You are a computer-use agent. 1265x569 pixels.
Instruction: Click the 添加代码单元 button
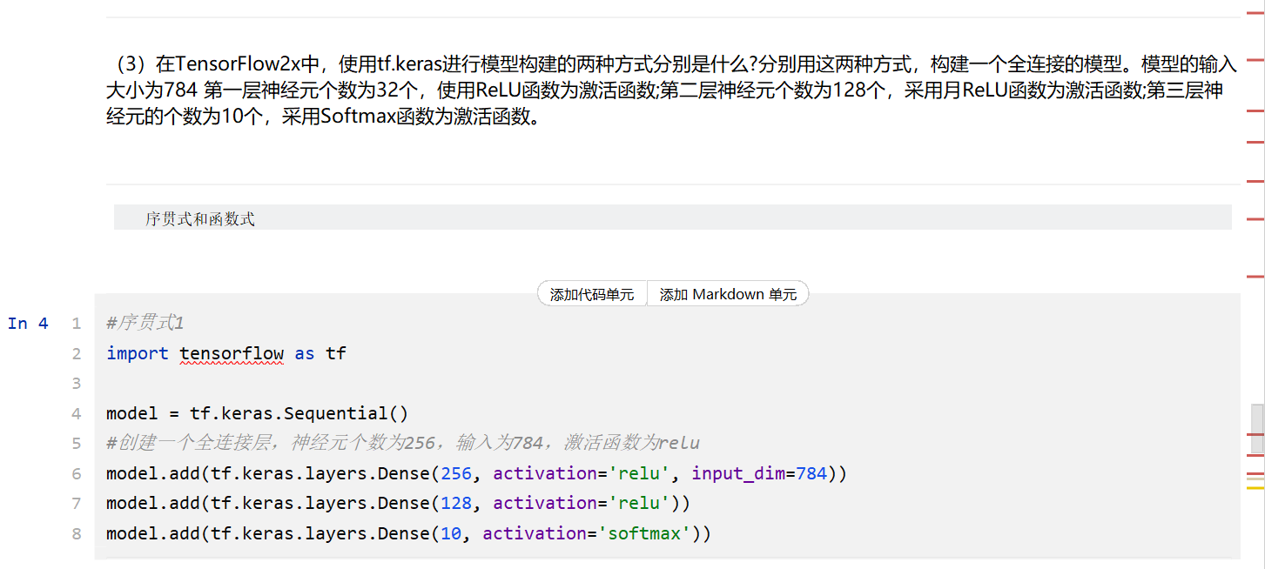592,294
